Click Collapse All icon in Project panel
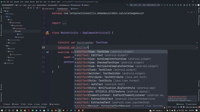 tap(34, 8)
